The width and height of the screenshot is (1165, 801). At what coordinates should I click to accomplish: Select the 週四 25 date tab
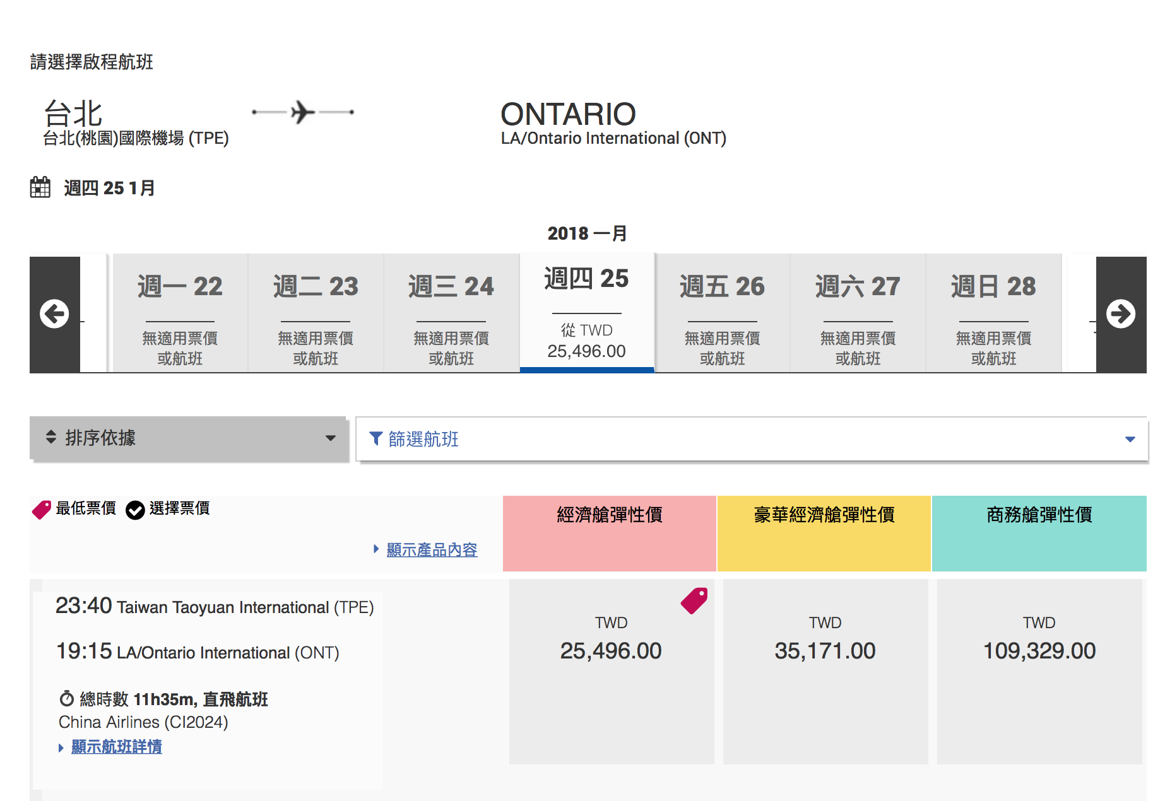(586, 313)
